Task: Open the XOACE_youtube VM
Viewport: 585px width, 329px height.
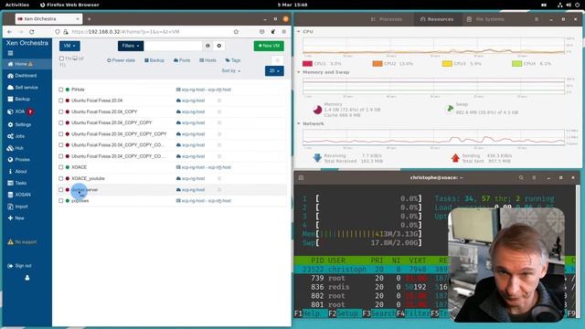Action: (x=88, y=178)
